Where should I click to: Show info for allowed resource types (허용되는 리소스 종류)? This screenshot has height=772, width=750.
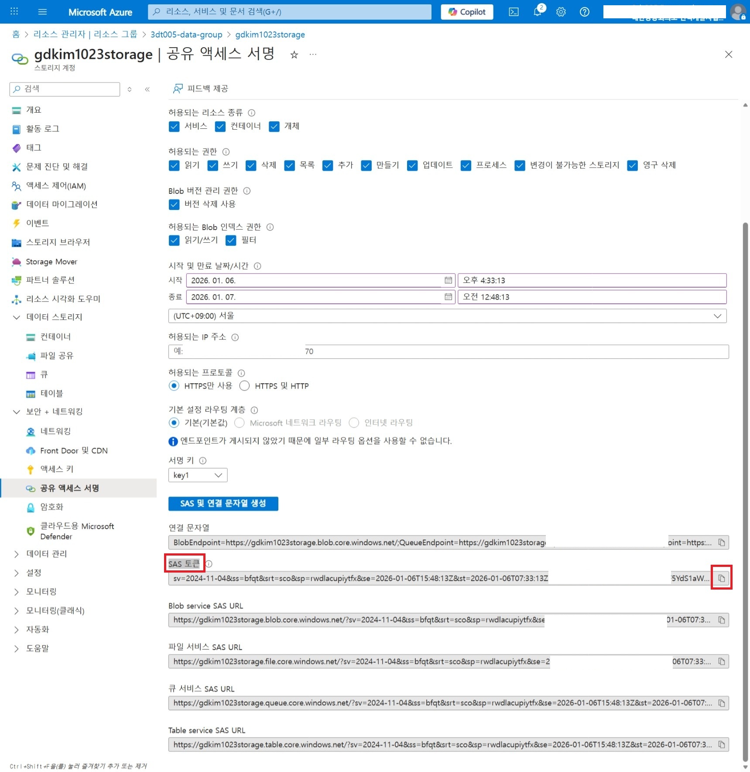pos(252,113)
